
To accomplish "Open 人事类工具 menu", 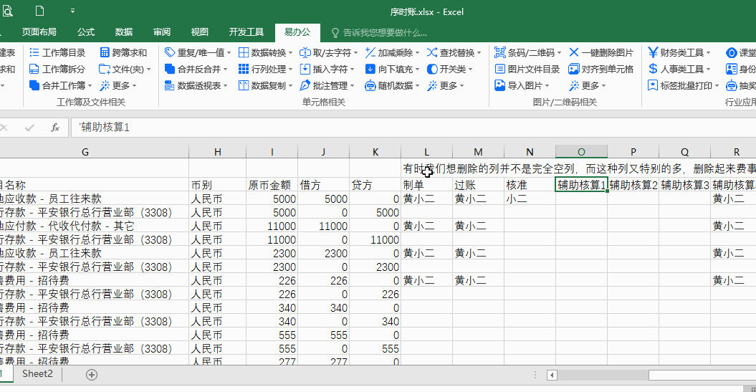I will [x=679, y=69].
